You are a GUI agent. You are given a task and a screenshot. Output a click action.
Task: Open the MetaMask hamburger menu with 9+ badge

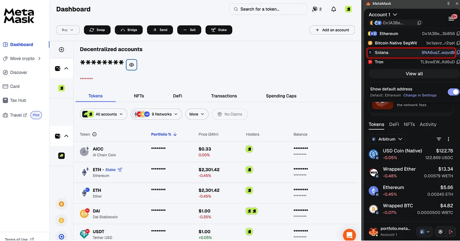(x=452, y=18)
